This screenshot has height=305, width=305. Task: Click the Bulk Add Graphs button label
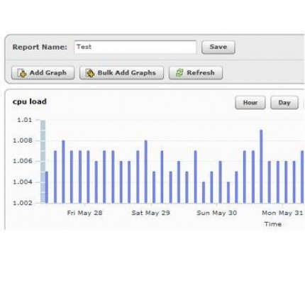click(x=127, y=73)
